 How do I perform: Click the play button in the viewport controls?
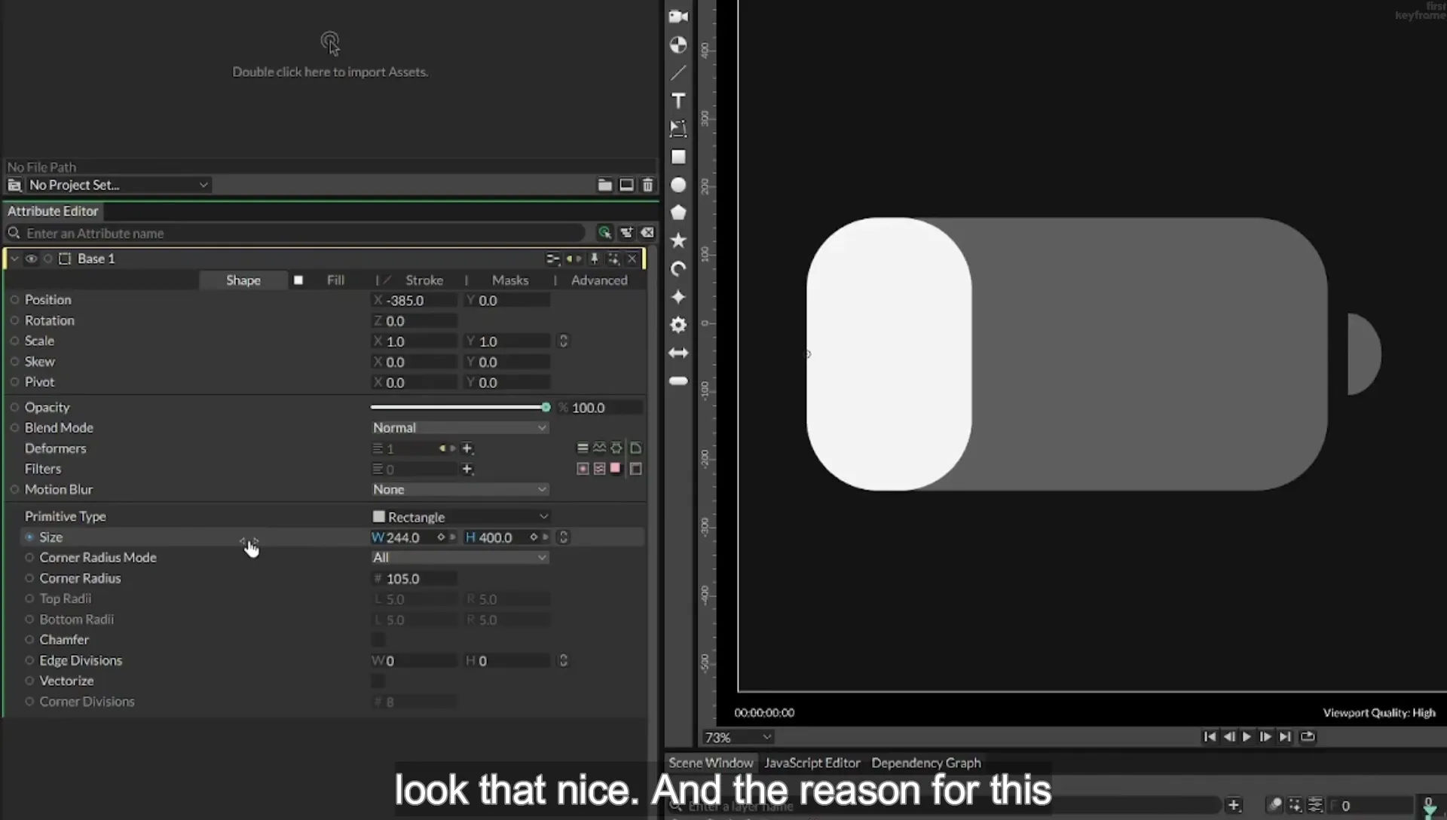(x=1247, y=737)
